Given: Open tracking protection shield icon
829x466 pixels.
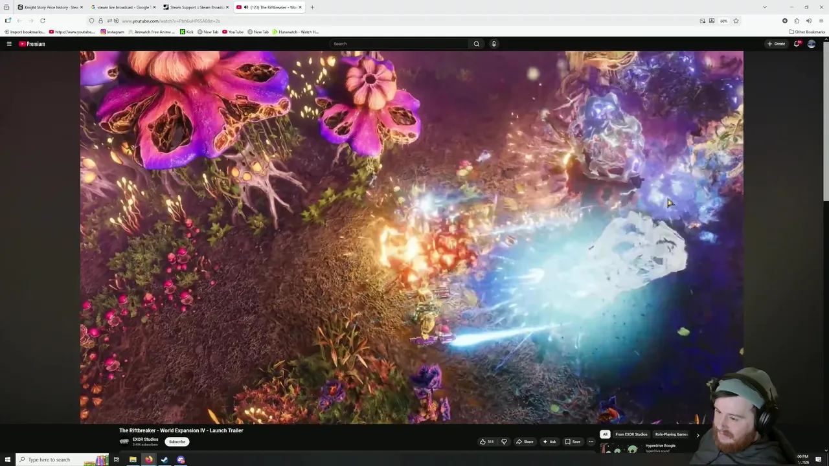Looking at the screenshot, I should tap(91, 21).
